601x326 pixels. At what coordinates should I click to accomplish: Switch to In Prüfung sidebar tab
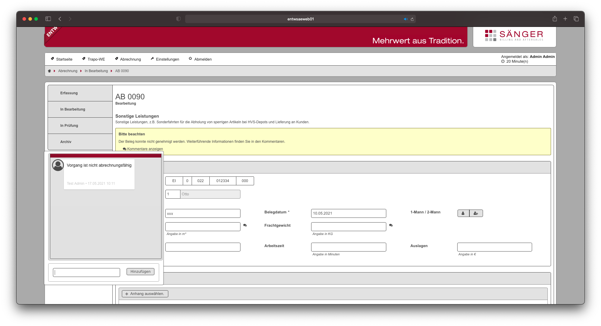tap(80, 126)
